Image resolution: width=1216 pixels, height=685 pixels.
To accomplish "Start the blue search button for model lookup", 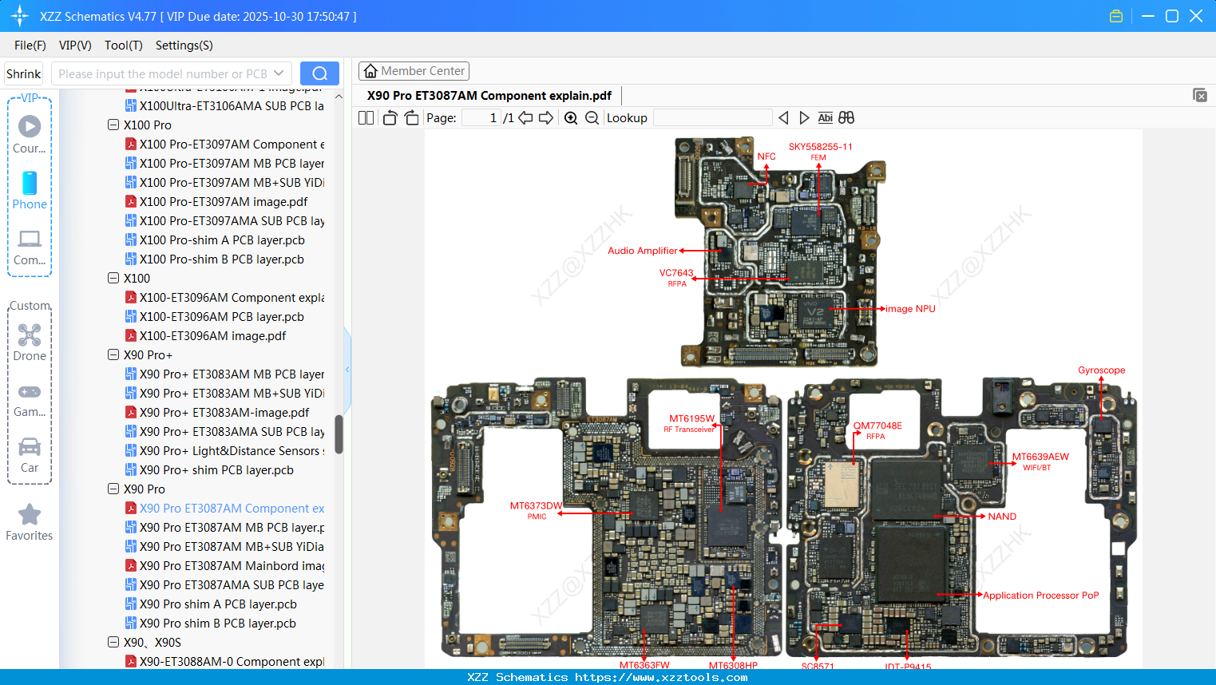I will (x=319, y=73).
